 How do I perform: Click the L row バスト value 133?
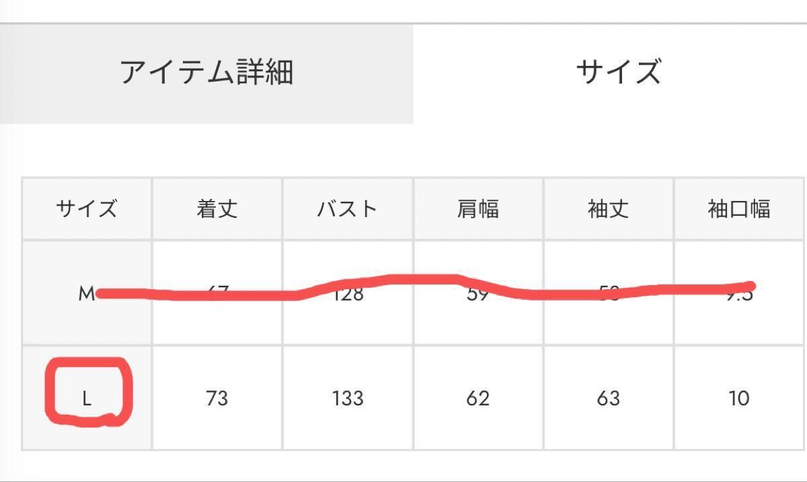[x=348, y=398]
